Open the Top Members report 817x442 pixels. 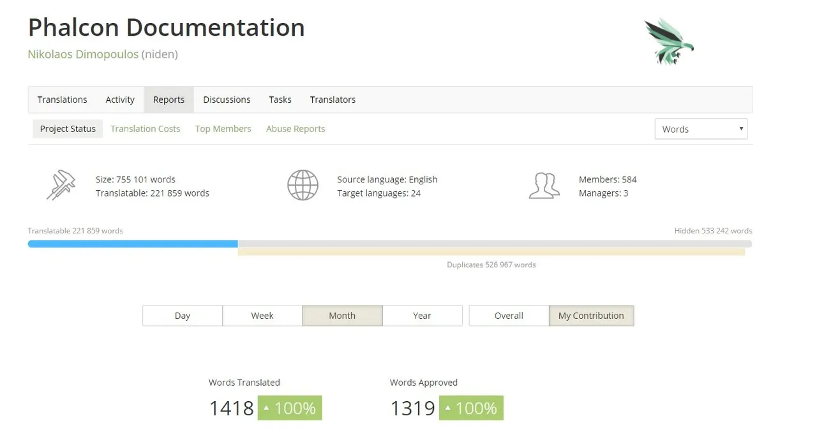pyautogui.click(x=223, y=129)
